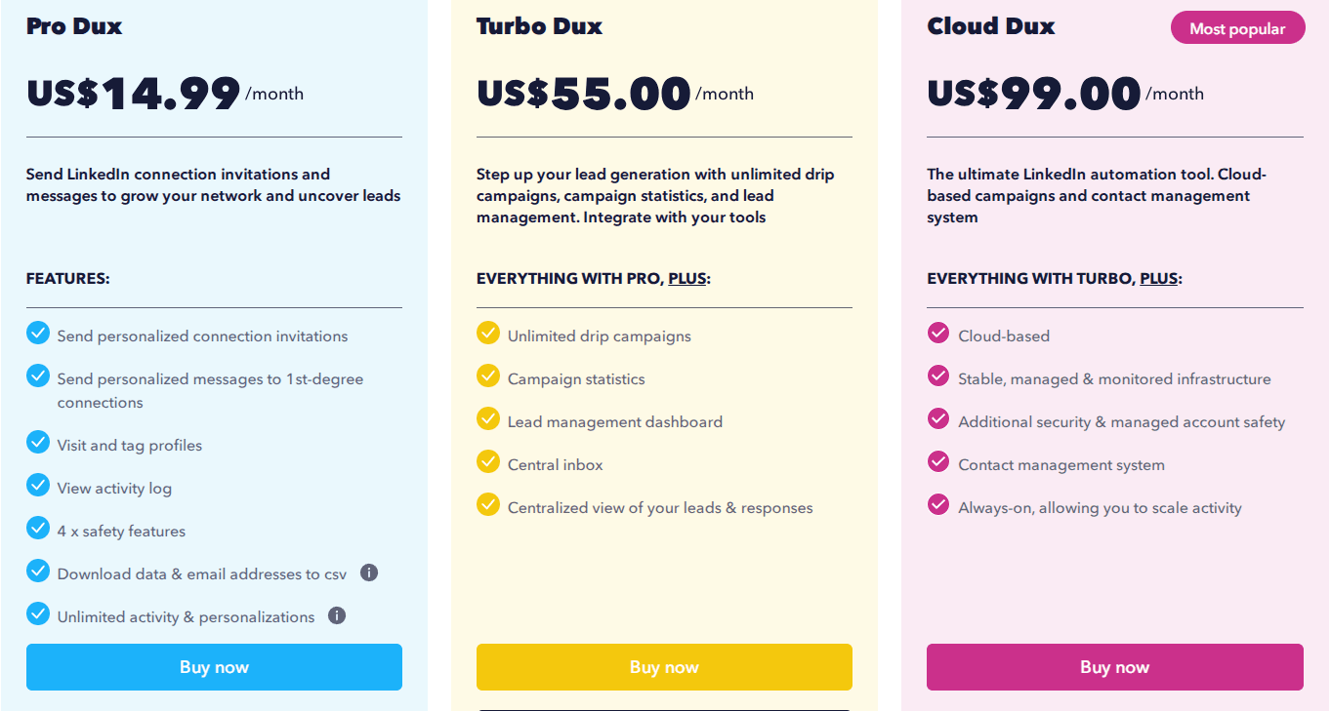Click underlined PLUS in Everything with Turbo heading

[1158, 279]
